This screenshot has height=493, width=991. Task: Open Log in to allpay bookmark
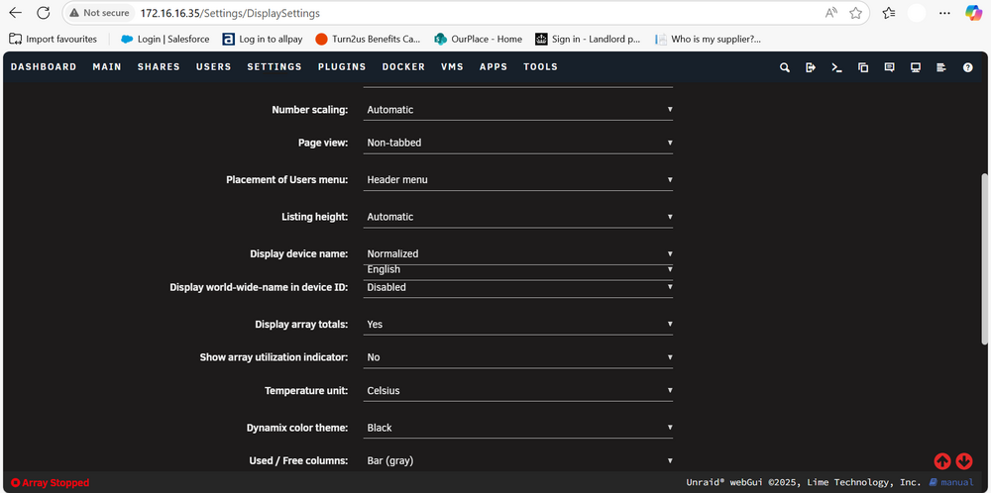[263, 40]
